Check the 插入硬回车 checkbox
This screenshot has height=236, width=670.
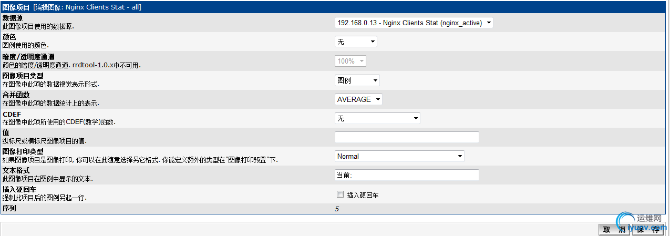[340, 194]
